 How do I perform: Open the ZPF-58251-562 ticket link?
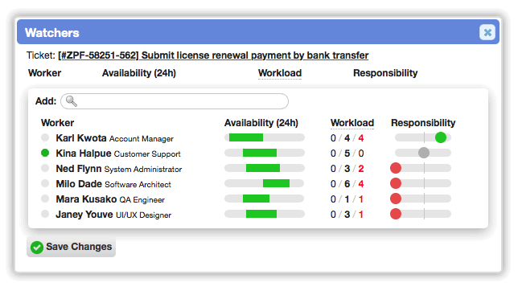pos(213,55)
